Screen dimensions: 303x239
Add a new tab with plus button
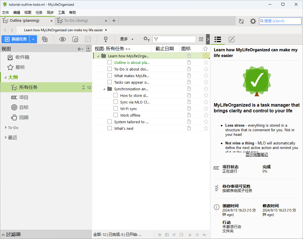coord(114,21)
